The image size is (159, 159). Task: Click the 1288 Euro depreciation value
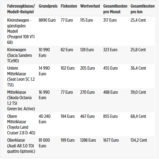coord(88,140)
